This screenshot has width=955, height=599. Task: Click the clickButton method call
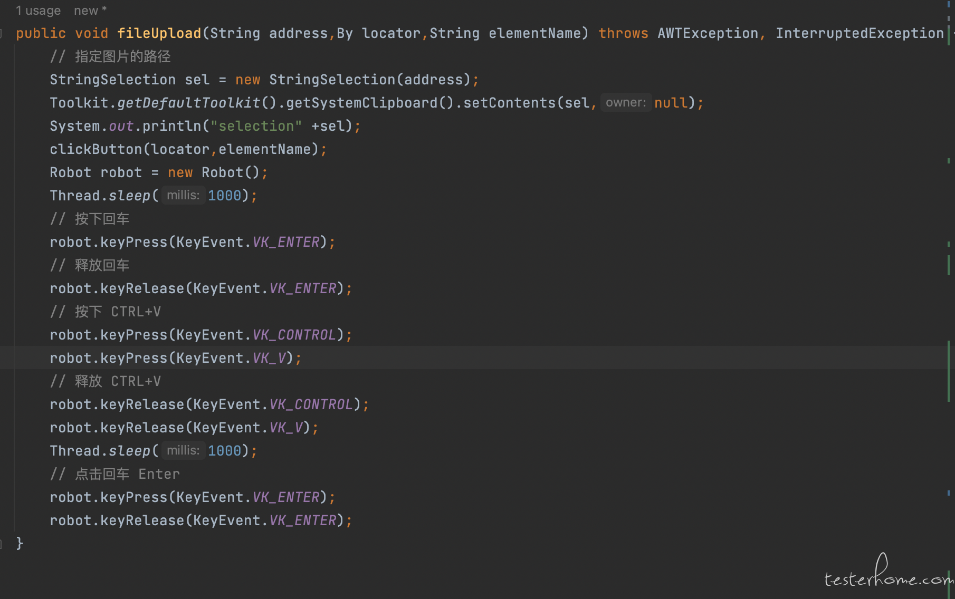[x=96, y=149]
